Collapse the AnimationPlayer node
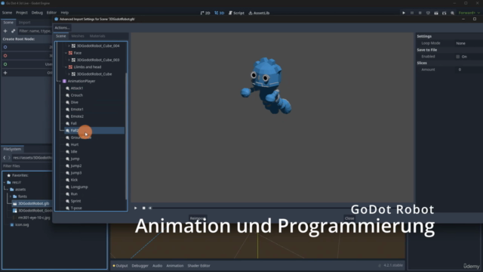 click(x=60, y=81)
